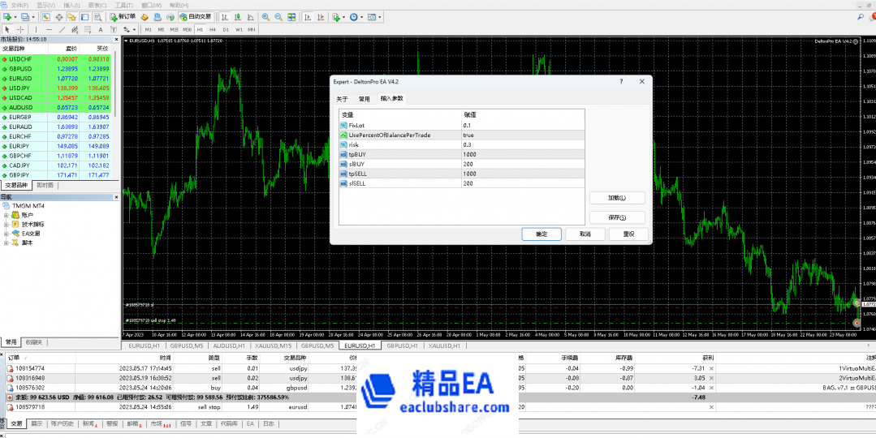Expand the 技术指标 (Indicators) tree node
This screenshot has height=438, width=876.
point(6,224)
